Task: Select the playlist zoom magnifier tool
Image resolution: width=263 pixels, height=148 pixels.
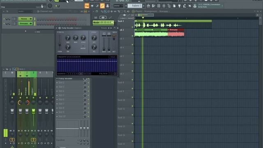Action: 125,12
